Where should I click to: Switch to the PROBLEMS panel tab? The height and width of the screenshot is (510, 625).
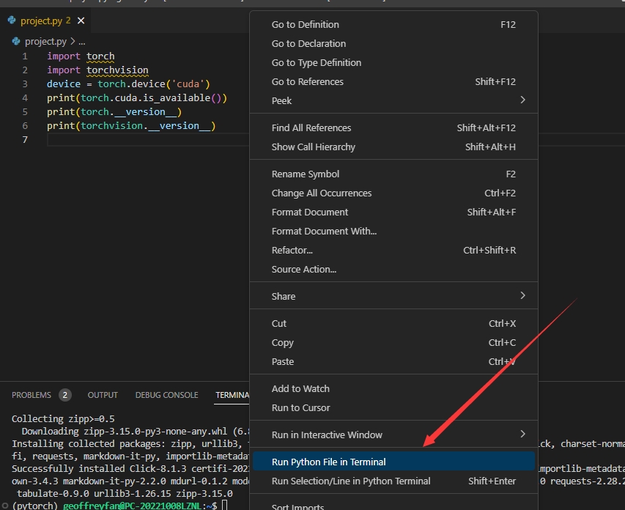coord(32,395)
